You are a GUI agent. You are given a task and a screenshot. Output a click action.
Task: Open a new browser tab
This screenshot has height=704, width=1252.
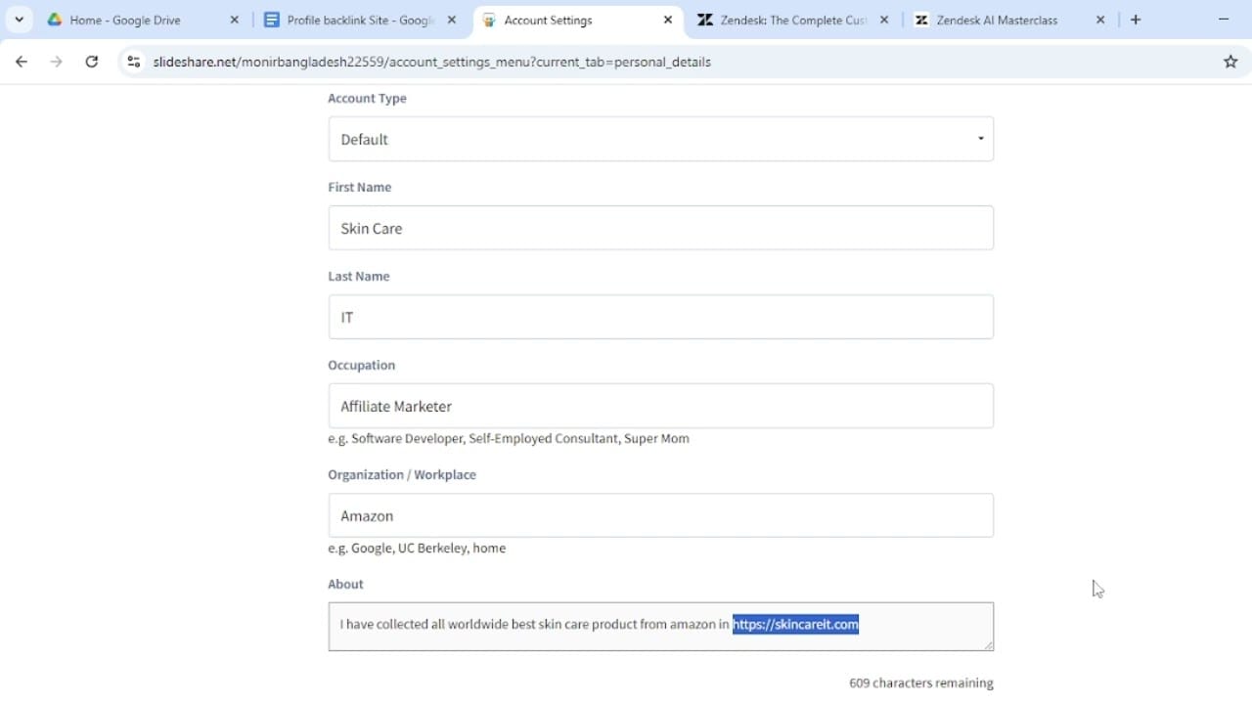click(1136, 20)
